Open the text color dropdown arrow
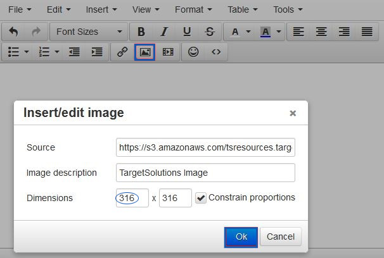 [248, 32]
